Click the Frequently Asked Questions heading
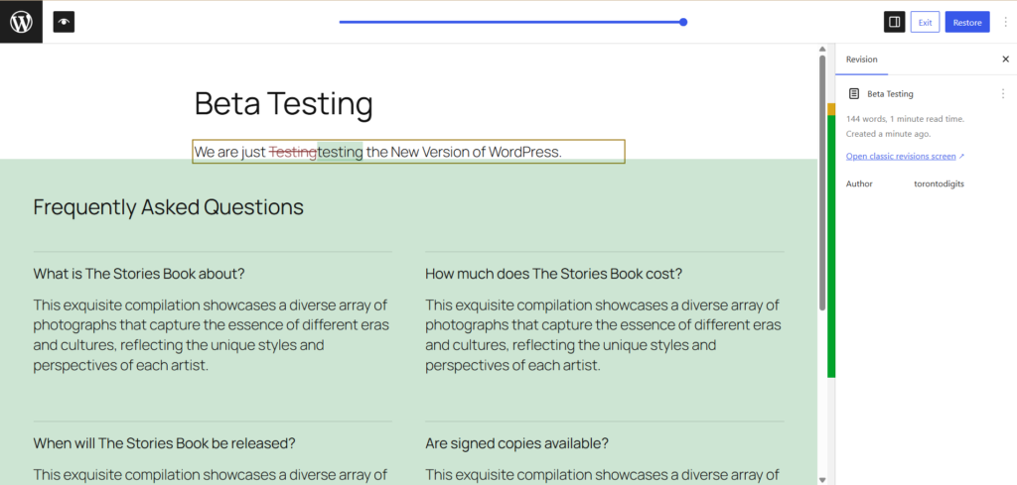This screenshot has width=1017, height=485. 168,207
